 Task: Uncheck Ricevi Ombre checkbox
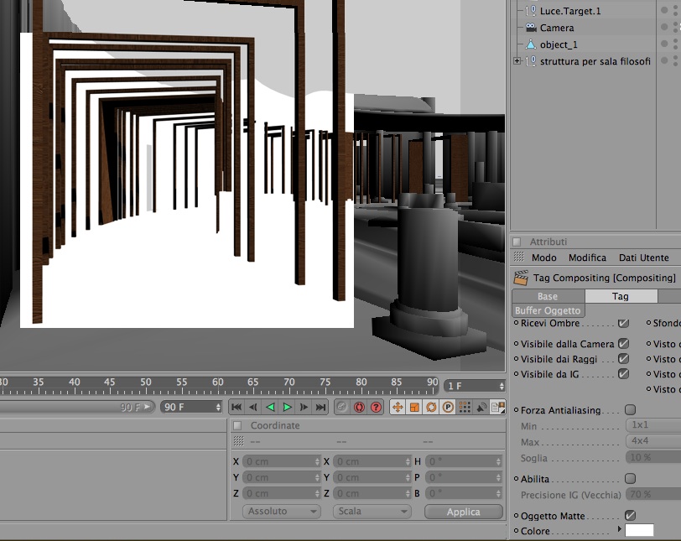point(624,323)
